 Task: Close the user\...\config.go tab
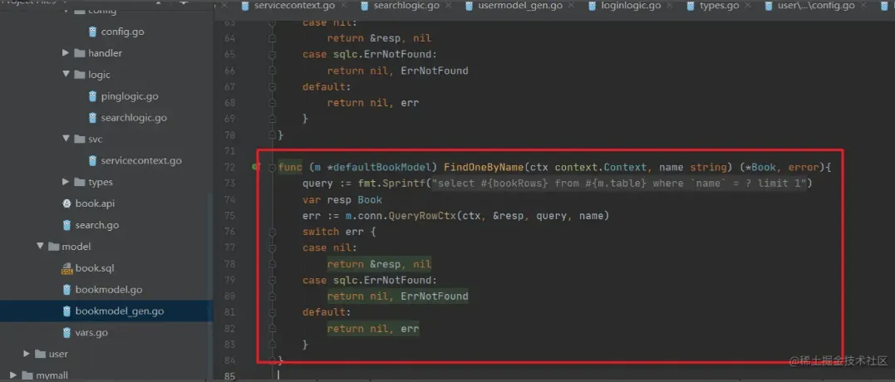865,5
